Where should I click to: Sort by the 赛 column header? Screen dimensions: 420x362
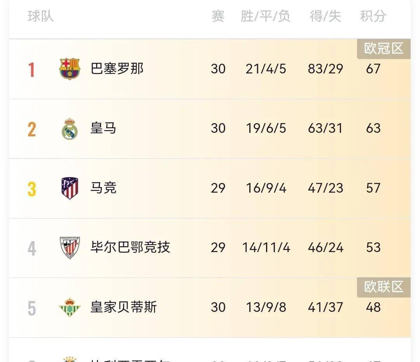217,17
